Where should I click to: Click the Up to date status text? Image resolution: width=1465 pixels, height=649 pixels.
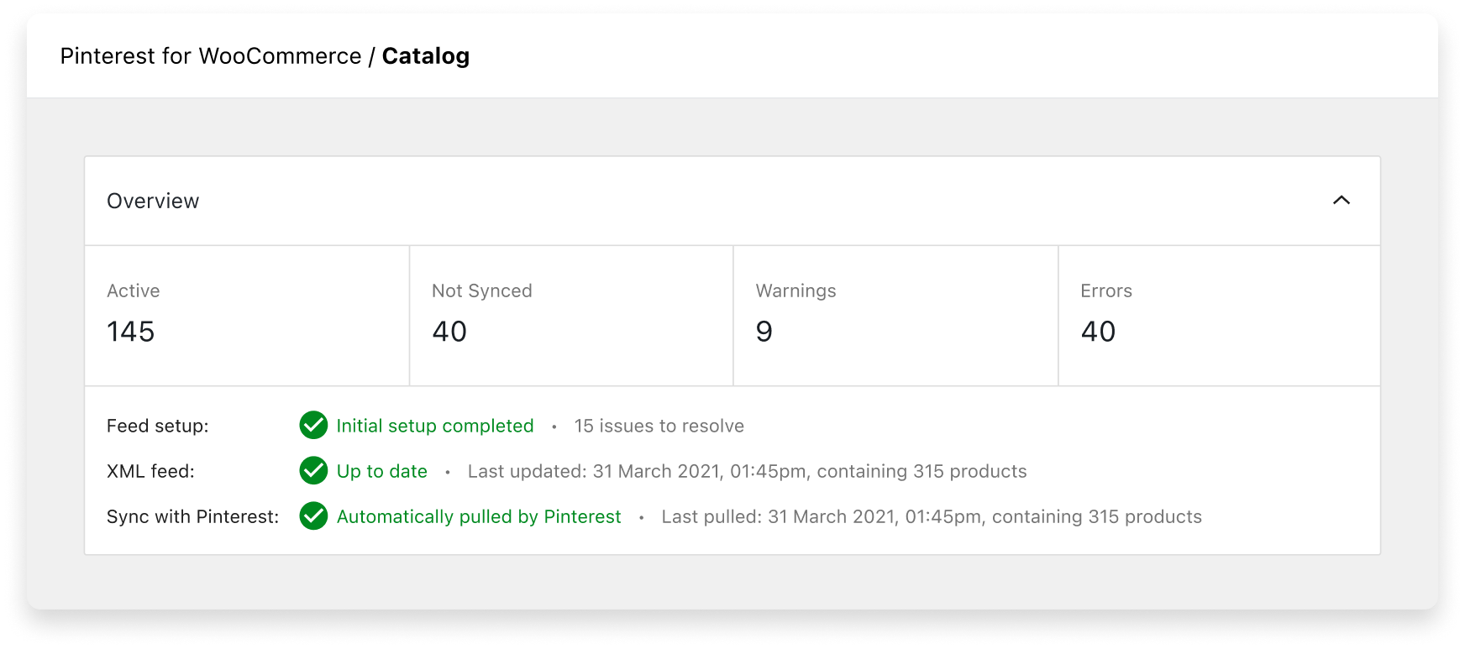pyautogui.click(x=381, y=471)
